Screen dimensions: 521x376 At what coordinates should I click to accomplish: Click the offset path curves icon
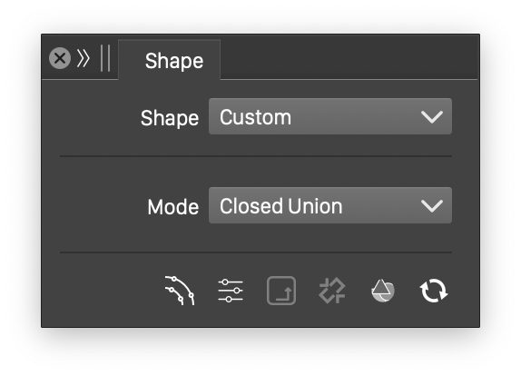180,291
